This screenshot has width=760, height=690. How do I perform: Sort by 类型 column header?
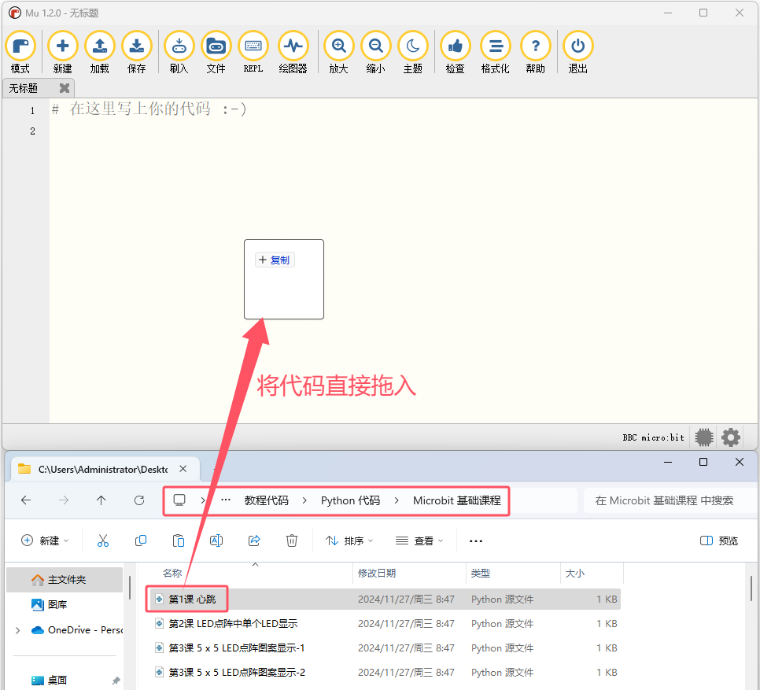point(481,574)
